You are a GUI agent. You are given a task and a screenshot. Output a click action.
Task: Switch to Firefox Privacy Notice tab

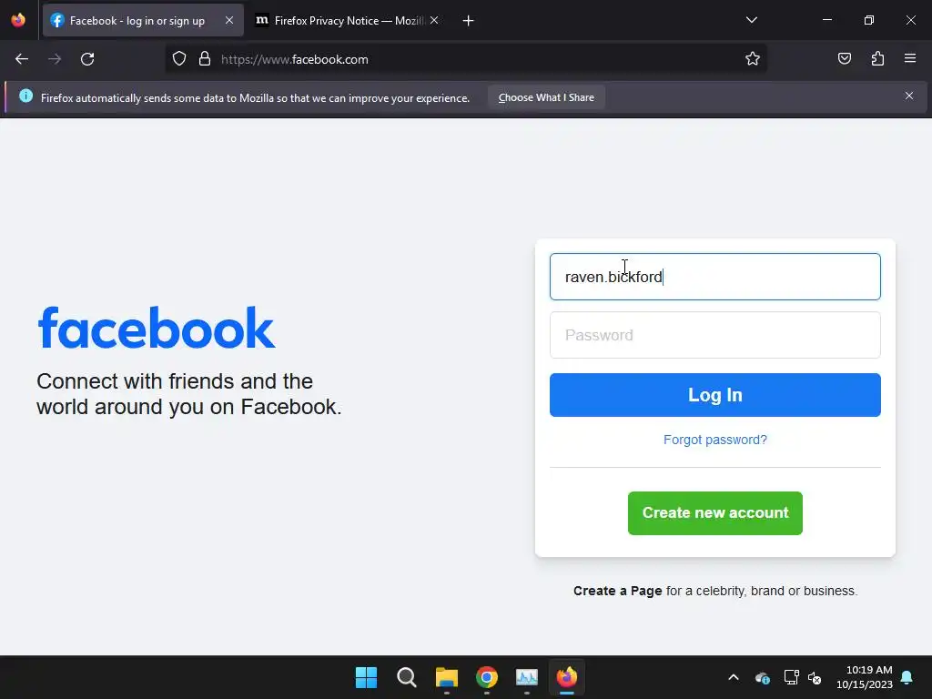(348, 21)
